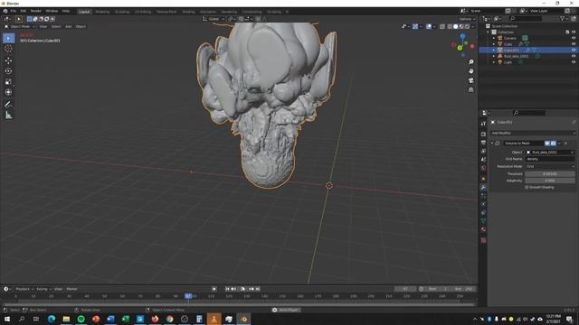Switch to the Sculpting workspace tab
Image resolution: width=579 pixels, height=325 pixels.
click(x=122, y=12)
